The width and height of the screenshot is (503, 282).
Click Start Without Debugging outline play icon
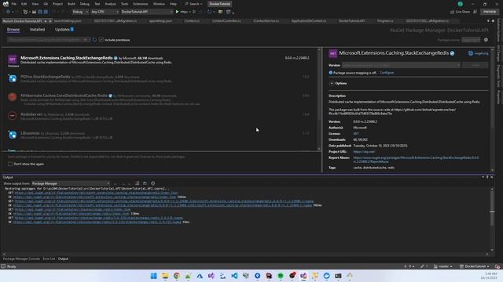tap(194, 12)
